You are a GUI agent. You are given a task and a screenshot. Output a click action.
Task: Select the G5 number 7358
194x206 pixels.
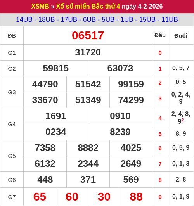point(45,148)
